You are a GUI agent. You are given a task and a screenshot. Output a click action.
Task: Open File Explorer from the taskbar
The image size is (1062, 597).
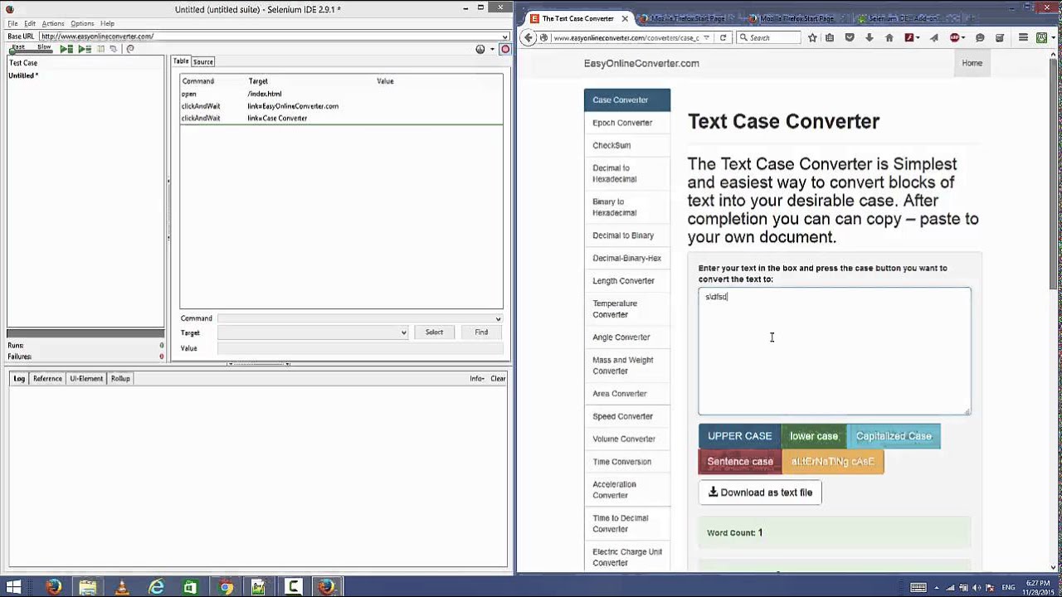[x=88, y=587]
